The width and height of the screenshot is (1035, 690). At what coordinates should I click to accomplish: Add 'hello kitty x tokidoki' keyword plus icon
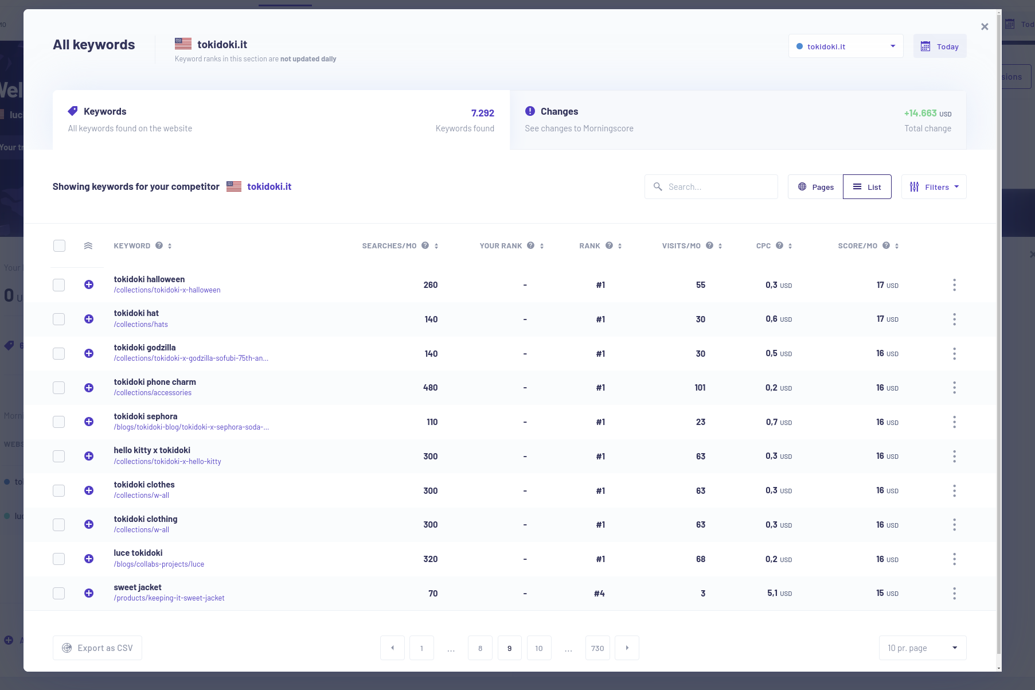click(x=89, y=456)
